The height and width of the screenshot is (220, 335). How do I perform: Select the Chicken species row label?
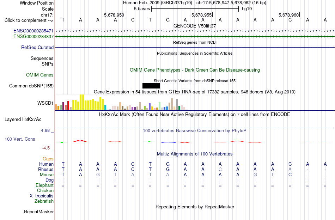pyautogui.click(x=45, y=190)
